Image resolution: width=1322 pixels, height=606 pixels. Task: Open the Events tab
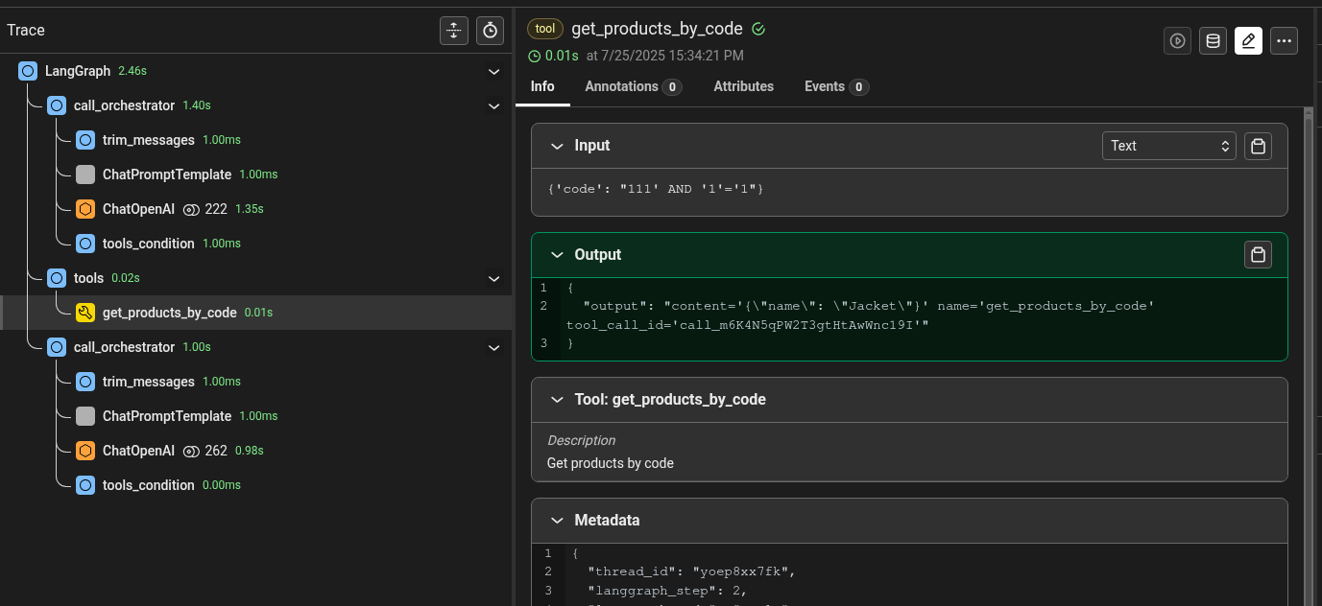835,86
